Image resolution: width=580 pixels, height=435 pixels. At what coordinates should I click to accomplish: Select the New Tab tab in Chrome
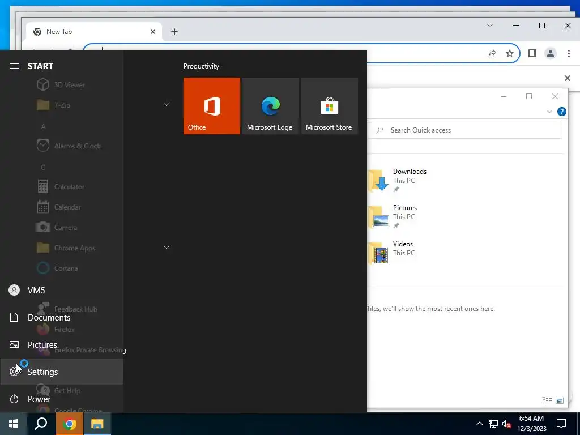click(93, 32)
